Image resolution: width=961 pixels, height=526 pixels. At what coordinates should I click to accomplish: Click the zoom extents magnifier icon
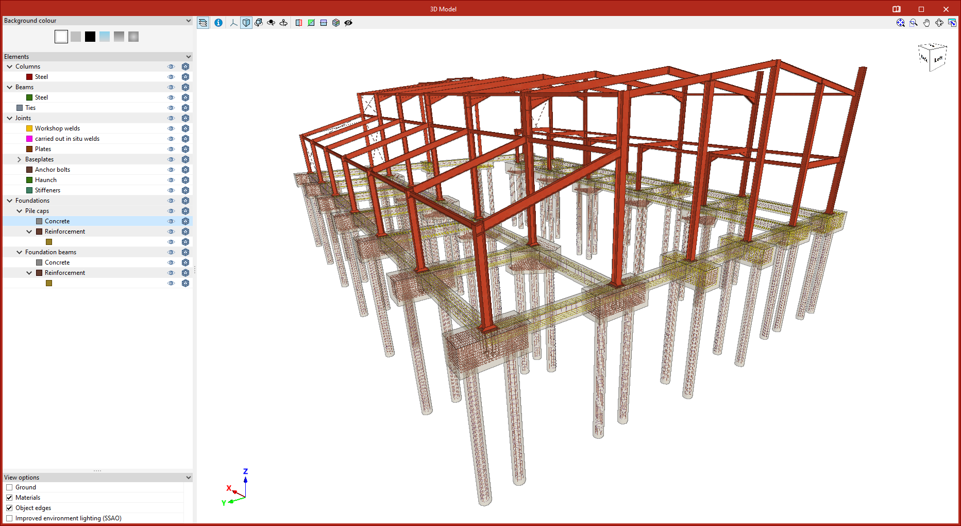coord(901,23)
